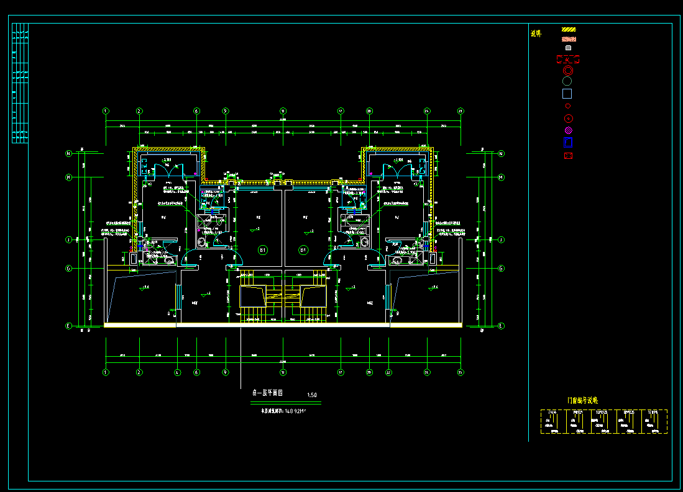Select the green circle legend symbol

tap(567, 81)
